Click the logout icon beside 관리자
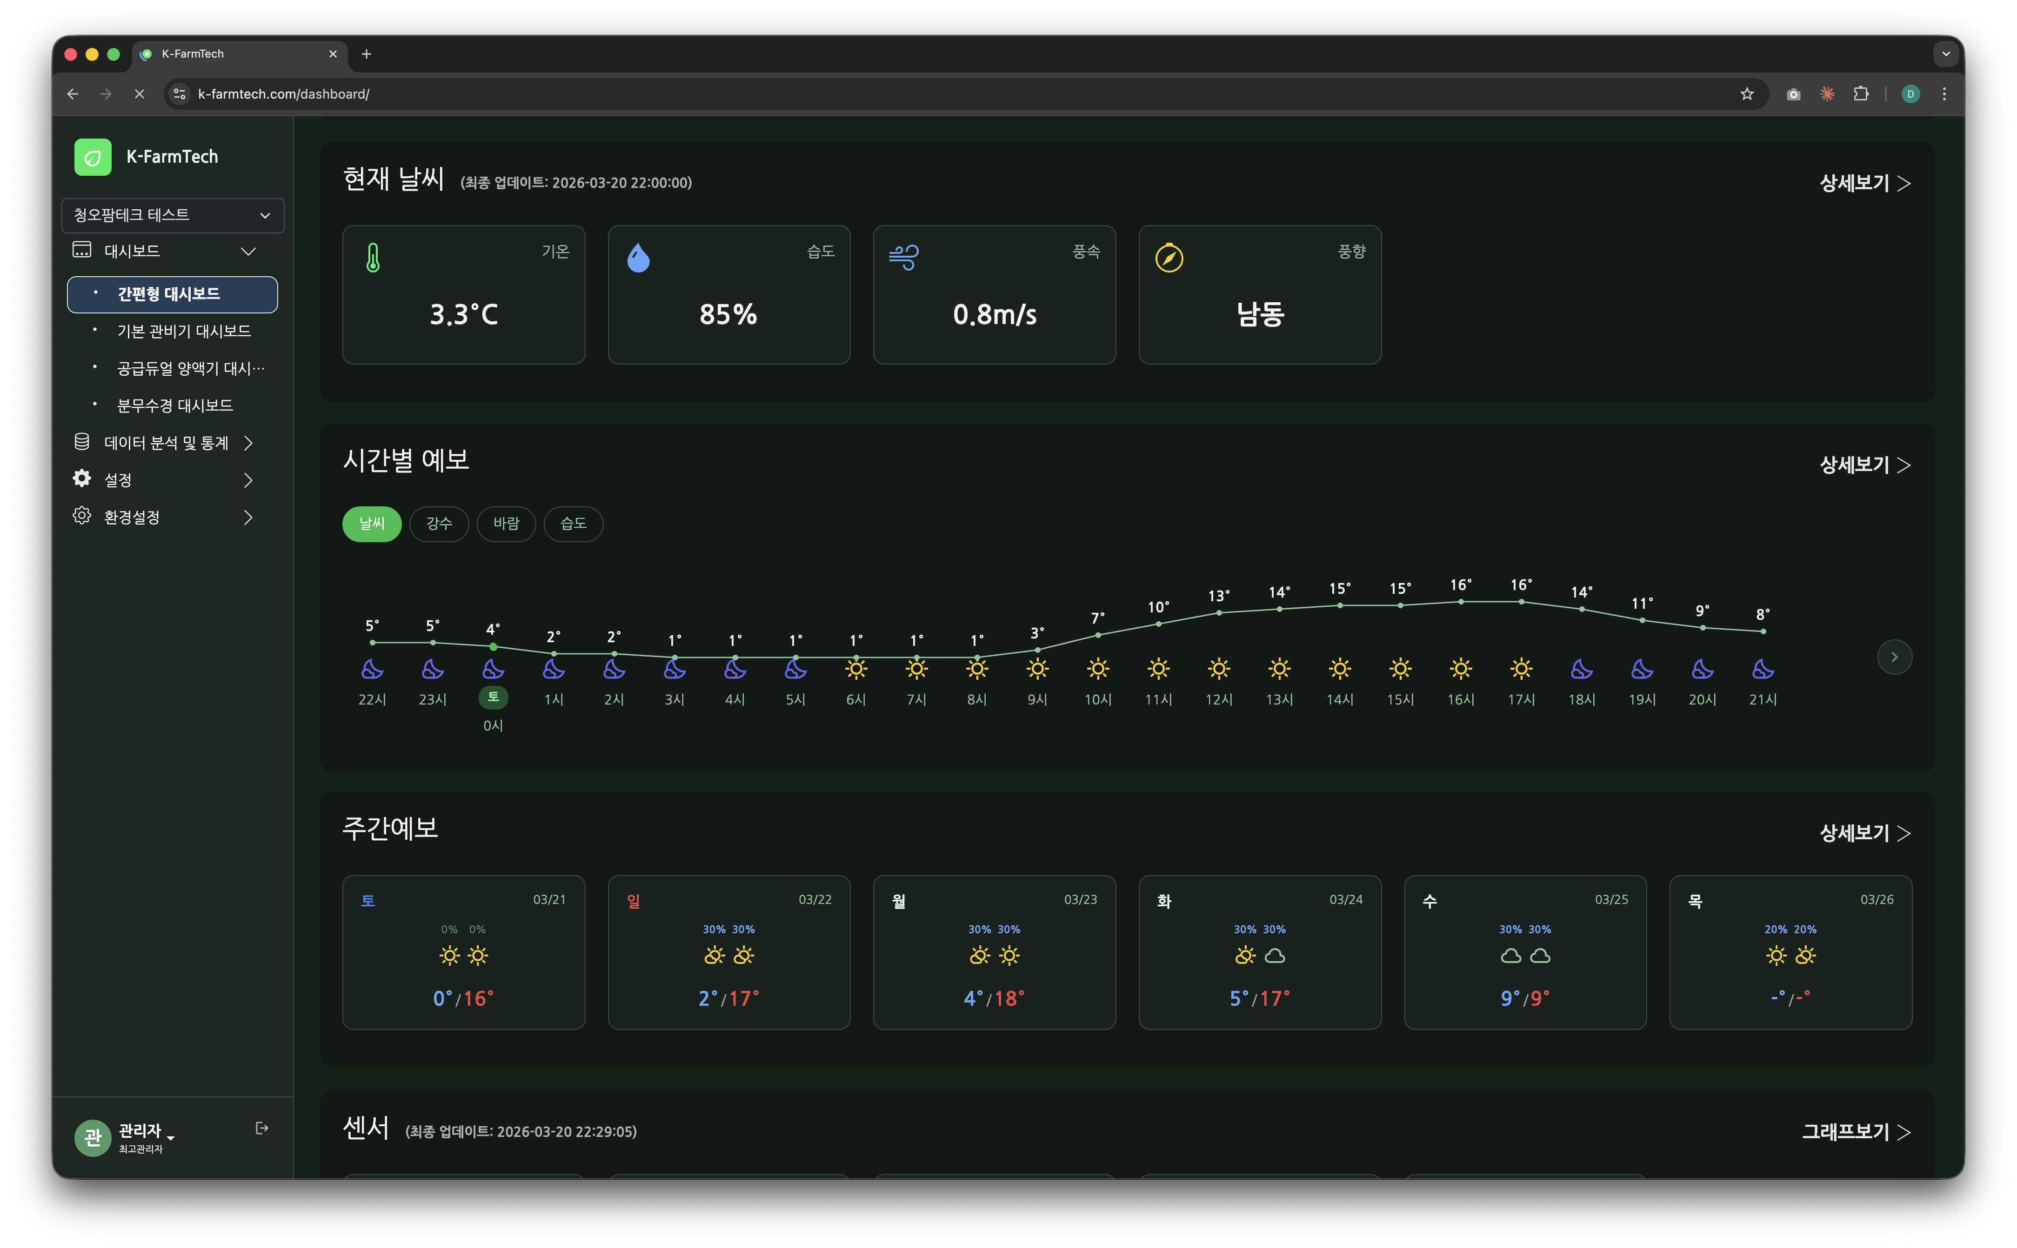The width and height of the screenshot is (2017, 1248). [262, 1128]
